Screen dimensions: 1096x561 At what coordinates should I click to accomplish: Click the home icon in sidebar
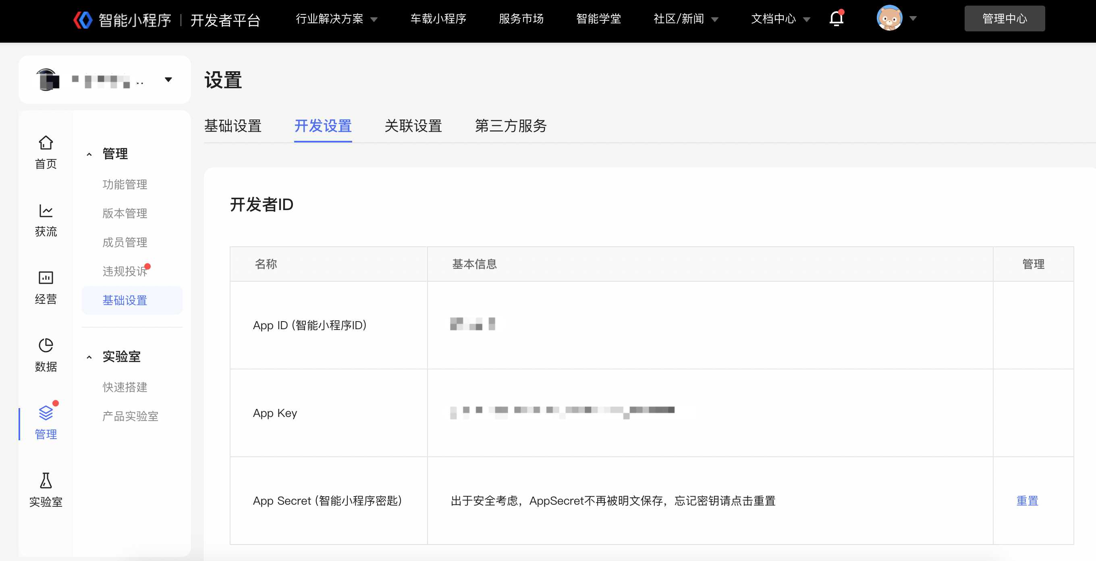[46, 143]
